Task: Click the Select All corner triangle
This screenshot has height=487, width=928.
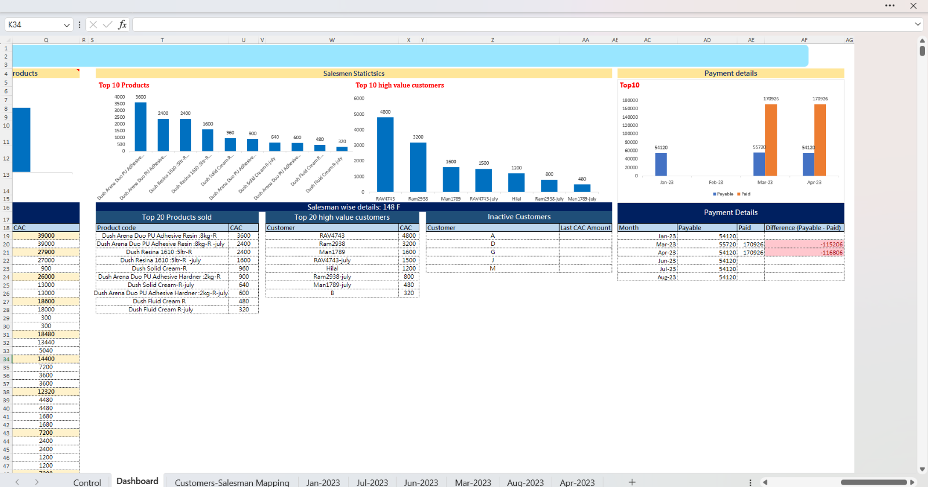Action: [x=6, y=40]
